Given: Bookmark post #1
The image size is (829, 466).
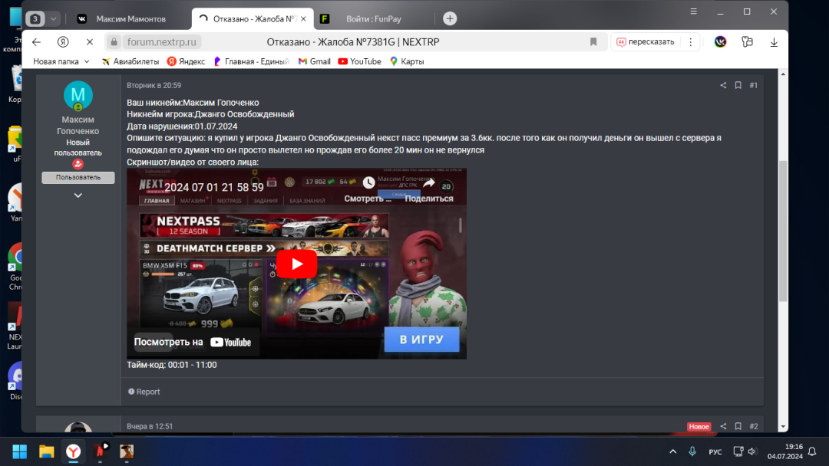Looking at the screenshot, I should (x=738, y=86).
